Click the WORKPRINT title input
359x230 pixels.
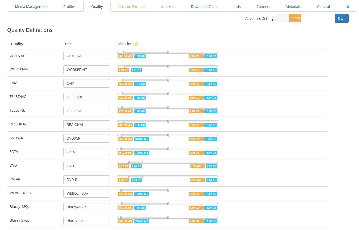point(86,69)
